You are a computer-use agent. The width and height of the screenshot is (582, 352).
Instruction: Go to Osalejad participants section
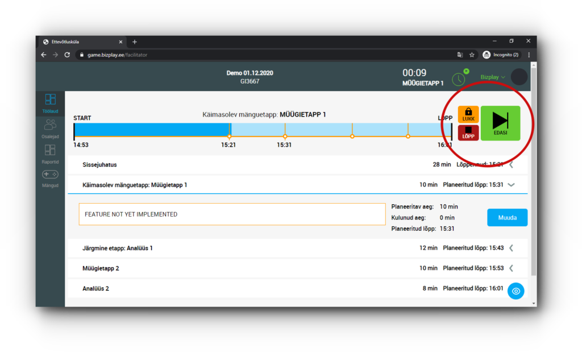coord(51,128)
